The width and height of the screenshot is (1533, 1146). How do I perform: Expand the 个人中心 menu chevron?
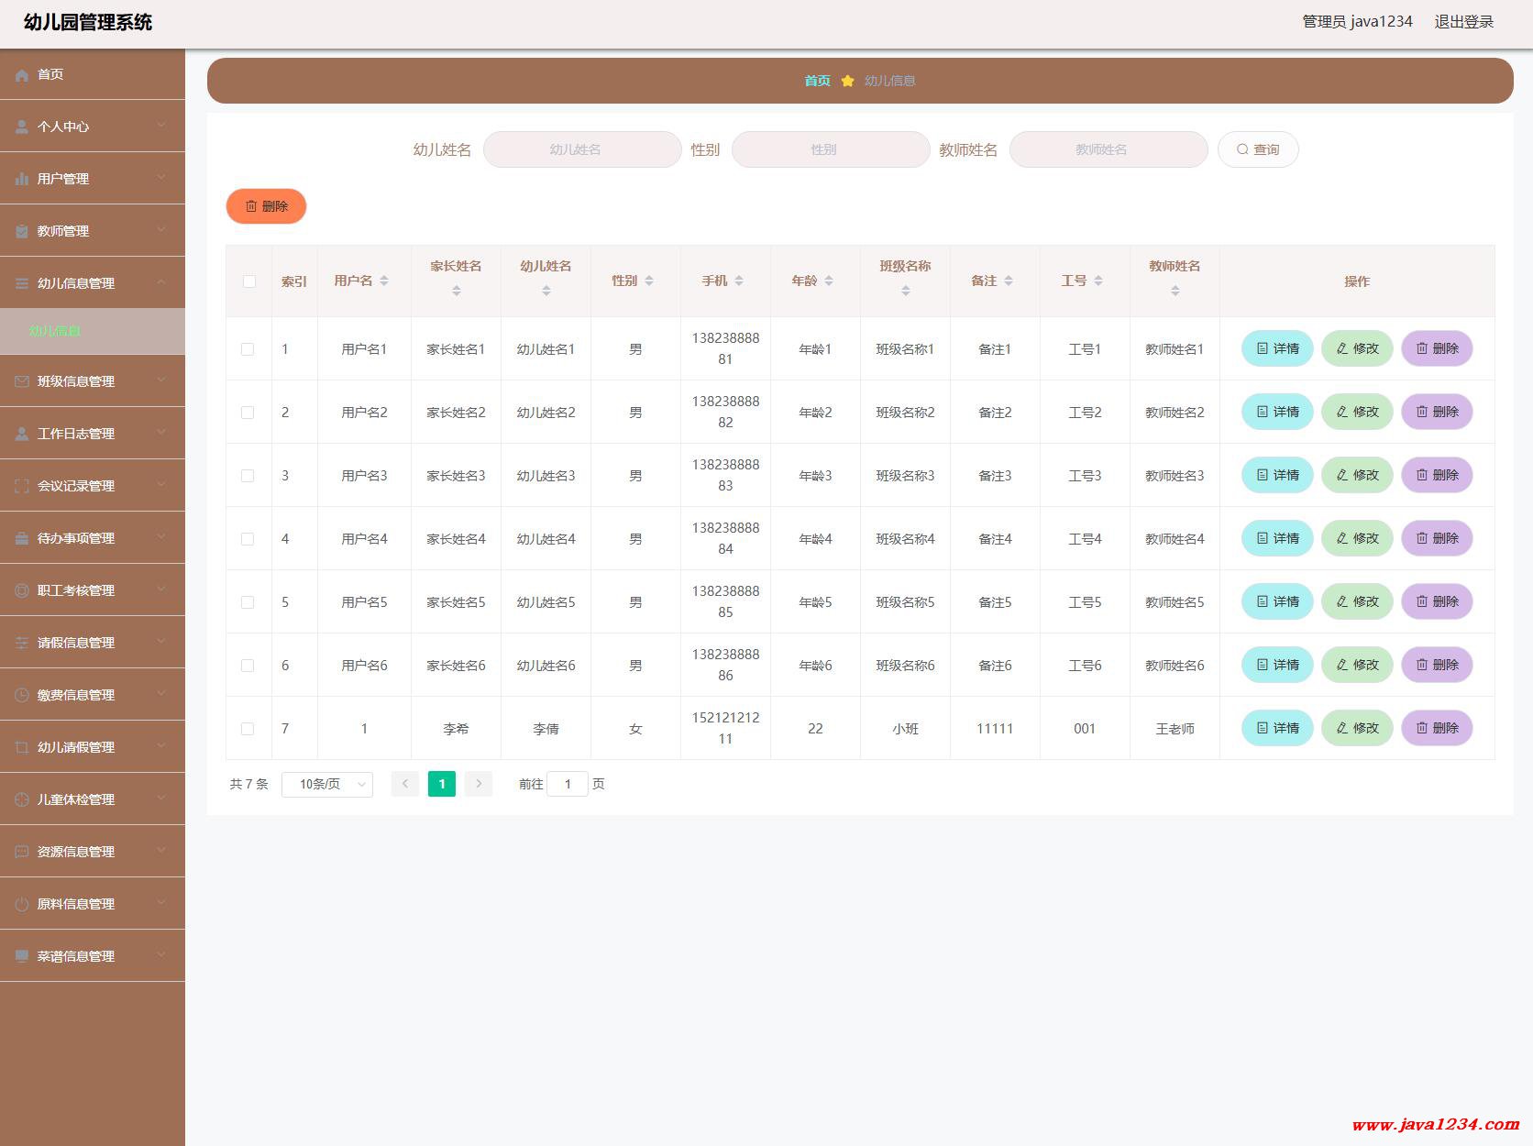pyautogui.click(x=161, y=125)
